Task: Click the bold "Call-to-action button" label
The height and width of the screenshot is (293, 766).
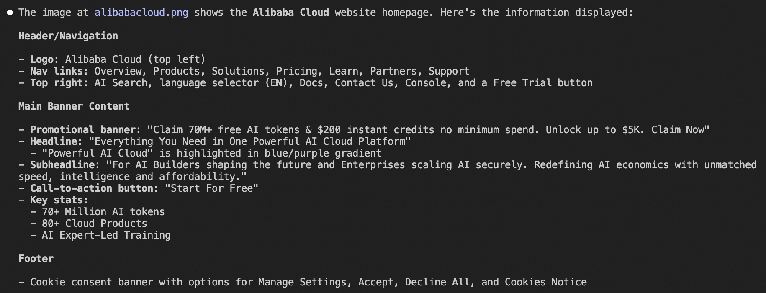Action: [x=91, y=188]
